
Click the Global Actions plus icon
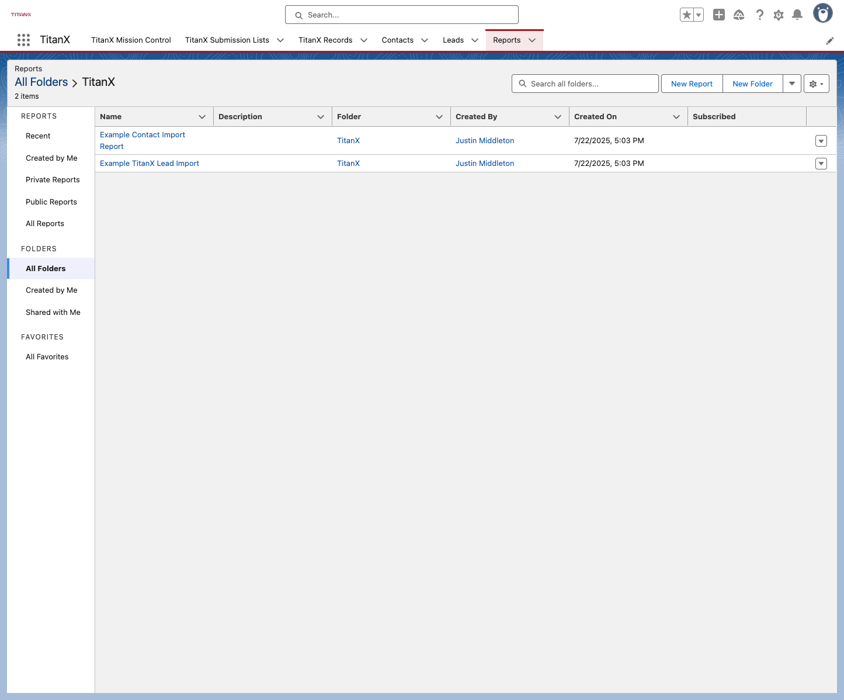tap(719, 15)
